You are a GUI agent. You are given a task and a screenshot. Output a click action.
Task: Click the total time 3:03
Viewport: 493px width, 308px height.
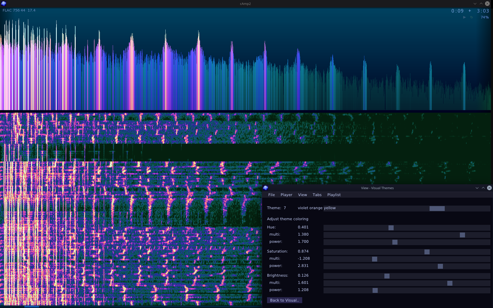[x=483, y=11]
